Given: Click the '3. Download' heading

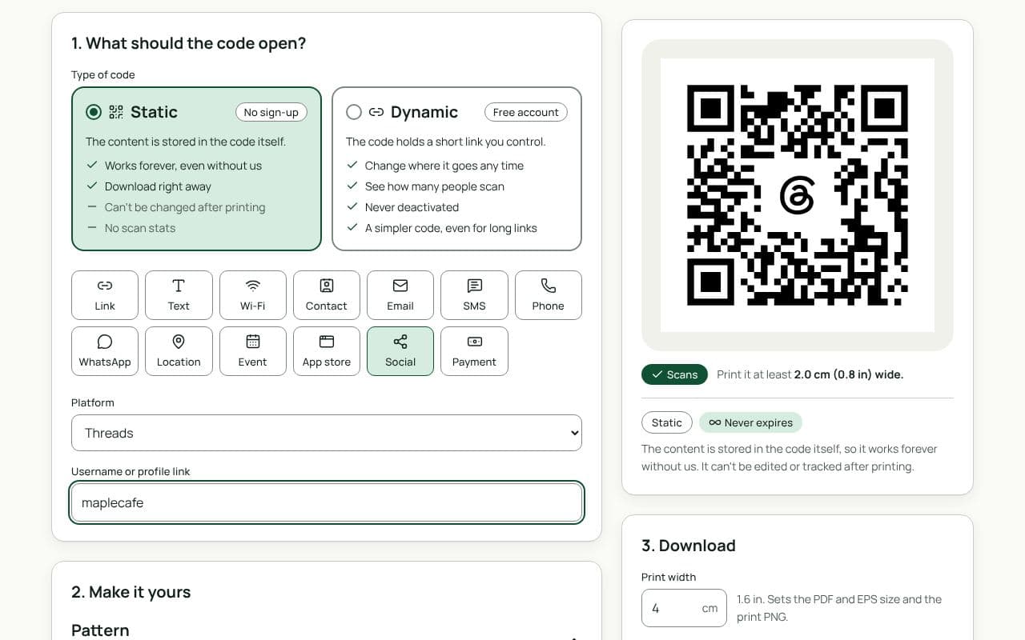Looking at the screenshot, I should (689, 546).
